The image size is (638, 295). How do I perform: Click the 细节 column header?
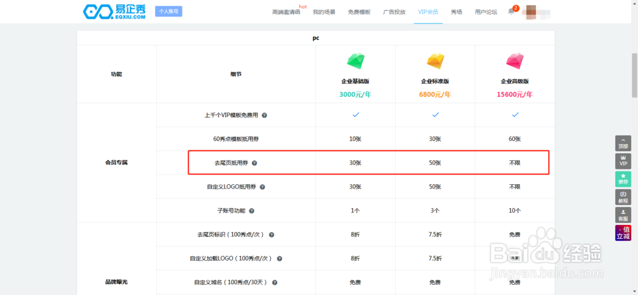tap(236, 75)
